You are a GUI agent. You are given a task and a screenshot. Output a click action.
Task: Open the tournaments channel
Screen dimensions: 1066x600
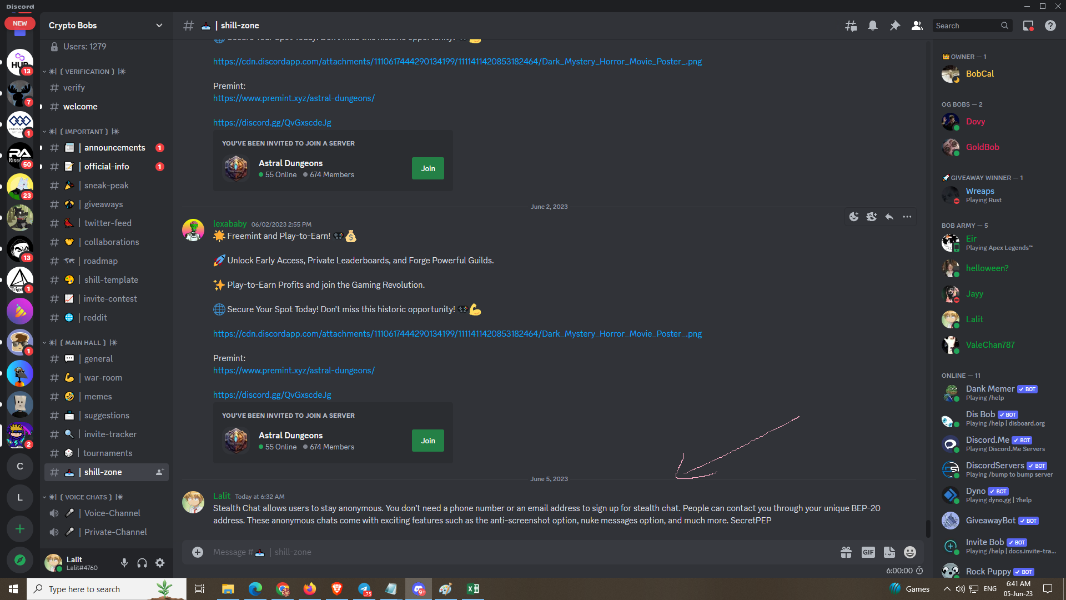tap(107, 453)
